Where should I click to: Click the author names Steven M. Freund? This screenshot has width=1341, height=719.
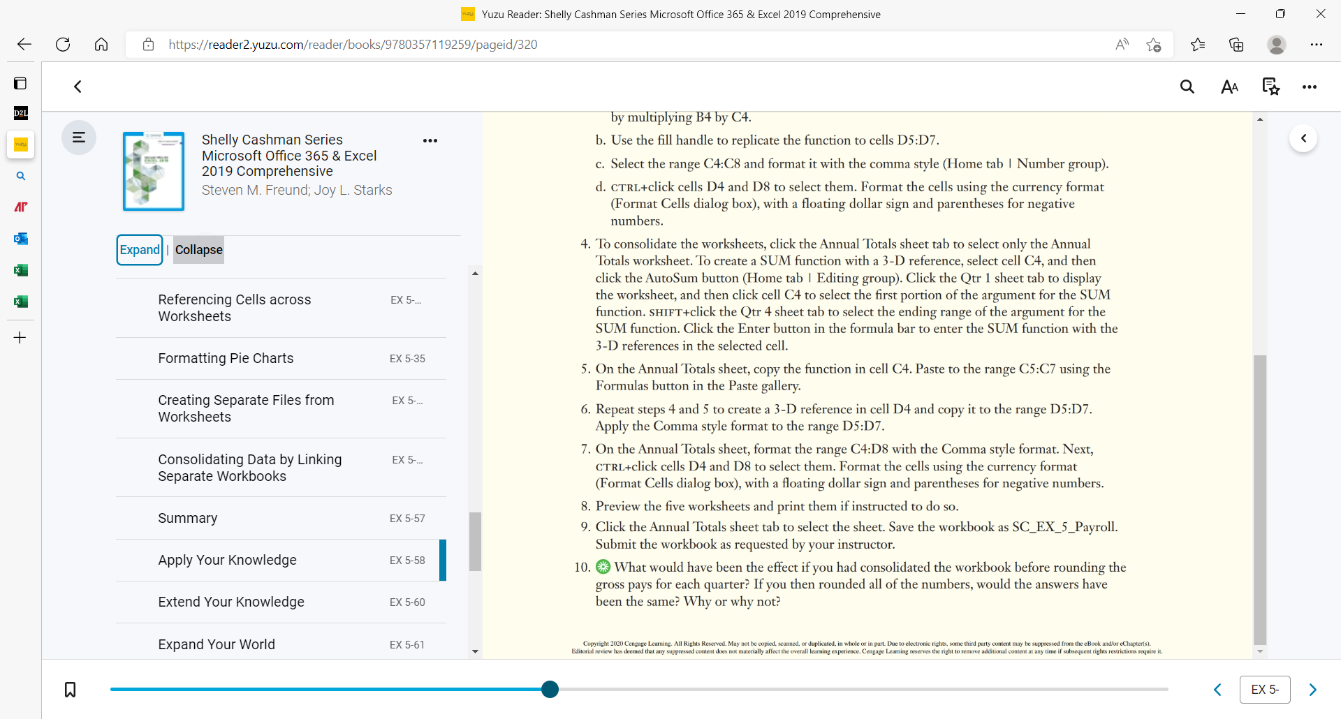pos(256,190)
